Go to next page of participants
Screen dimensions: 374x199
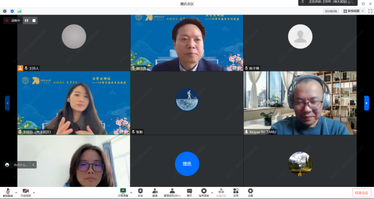367,103
